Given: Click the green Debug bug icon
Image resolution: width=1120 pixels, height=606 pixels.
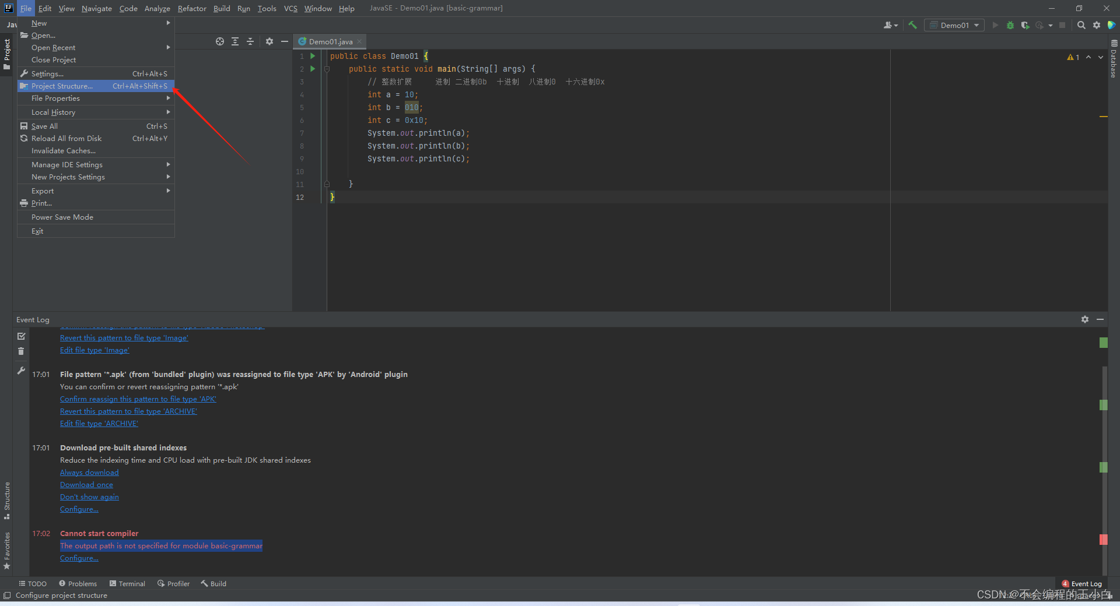Looking at the screenshot, I should [x=1010, y=25].
